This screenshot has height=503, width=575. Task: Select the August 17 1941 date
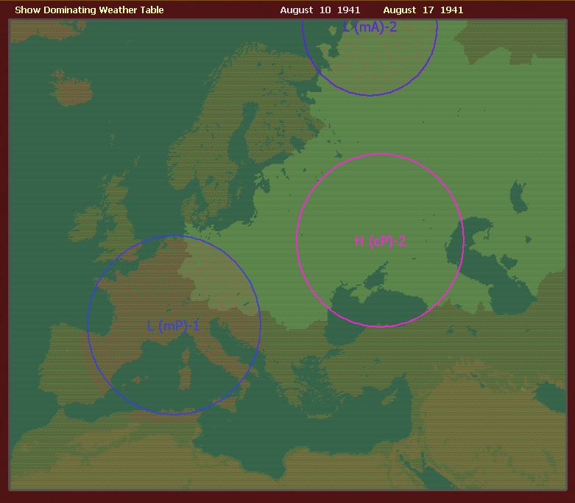click(x=423, y=10)
